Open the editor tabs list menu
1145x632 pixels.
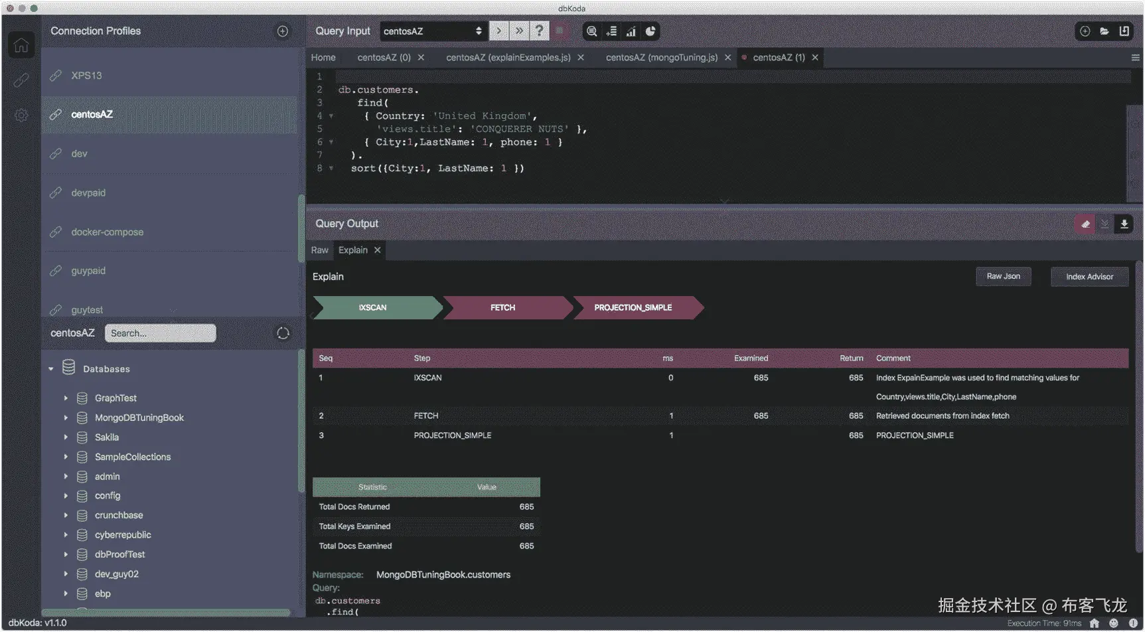[1135, 58]
